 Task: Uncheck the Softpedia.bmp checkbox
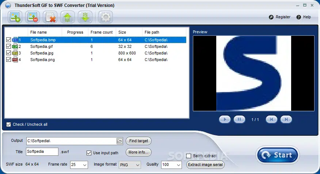(8, 39)
